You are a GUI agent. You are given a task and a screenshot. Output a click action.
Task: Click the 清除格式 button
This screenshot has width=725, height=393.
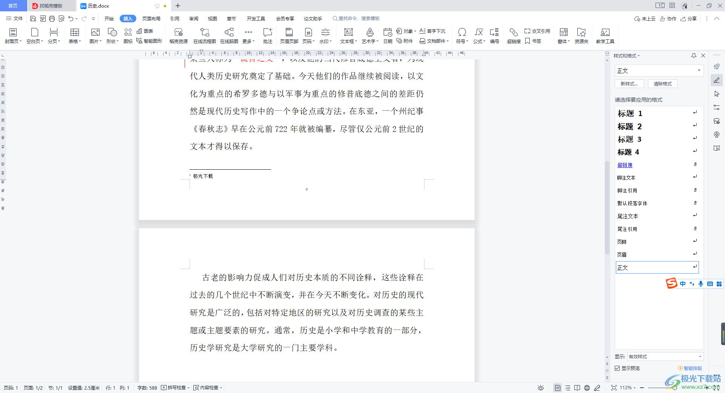[x=663, y=84]
